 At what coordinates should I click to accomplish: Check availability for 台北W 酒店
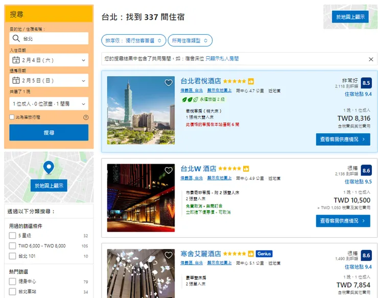click(343, 221)
